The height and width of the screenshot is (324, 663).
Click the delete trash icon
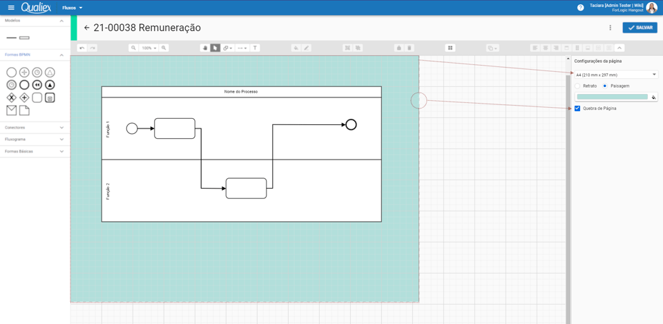[409, 48]
